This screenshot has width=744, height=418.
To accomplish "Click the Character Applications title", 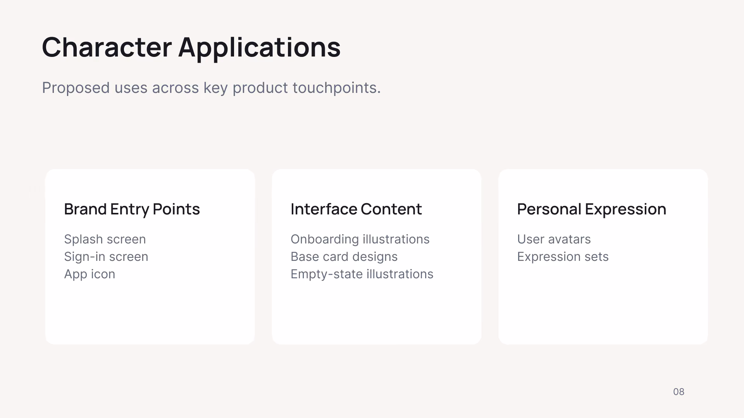I will [191, 47].
